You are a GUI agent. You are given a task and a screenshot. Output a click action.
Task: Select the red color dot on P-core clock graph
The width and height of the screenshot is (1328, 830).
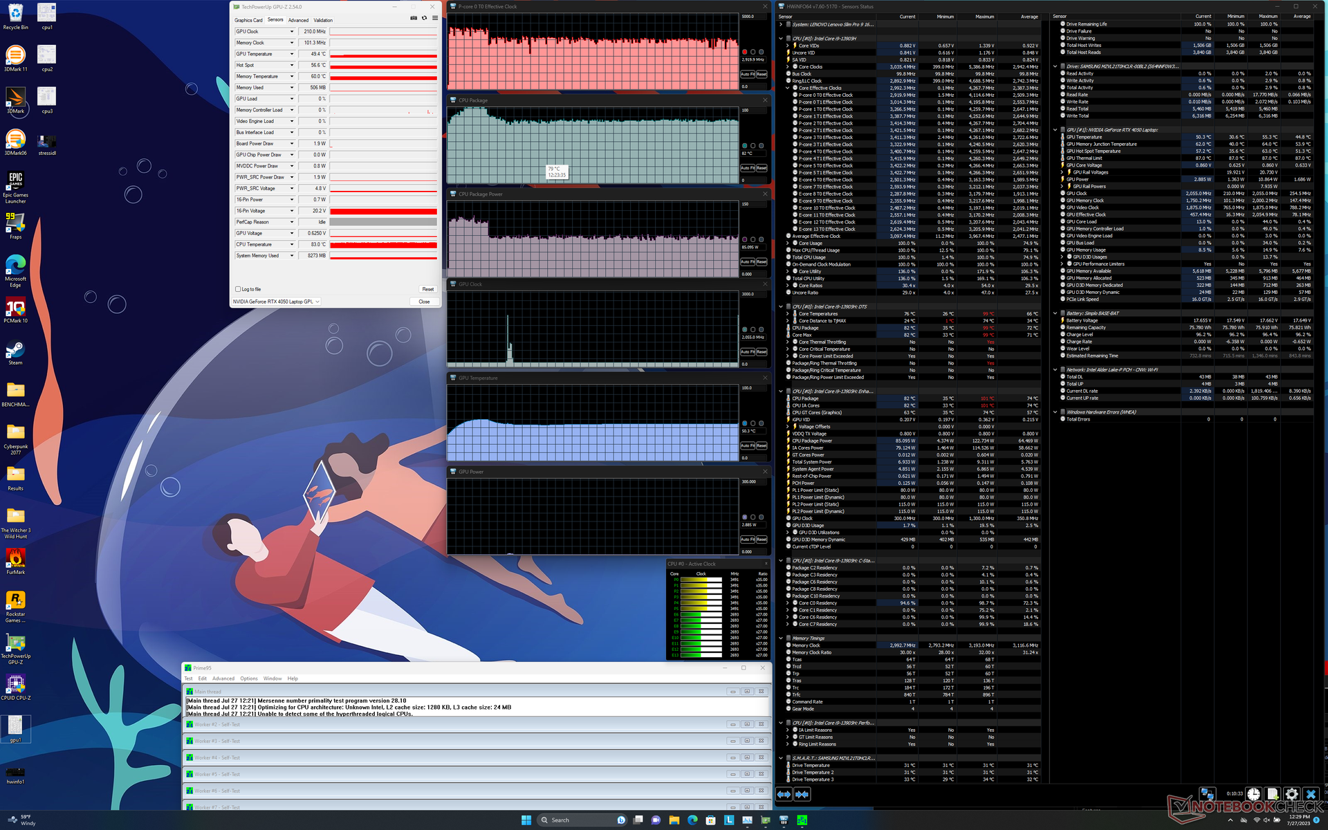coord(744,52)
